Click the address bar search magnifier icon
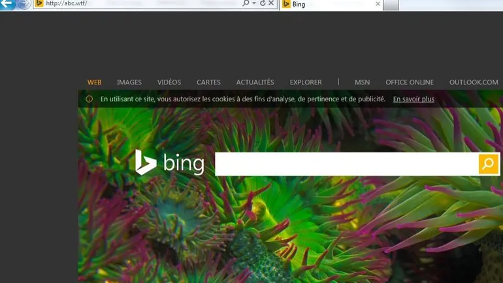The width and height of the screenshot is (503, 283). [x=246, y=3]
